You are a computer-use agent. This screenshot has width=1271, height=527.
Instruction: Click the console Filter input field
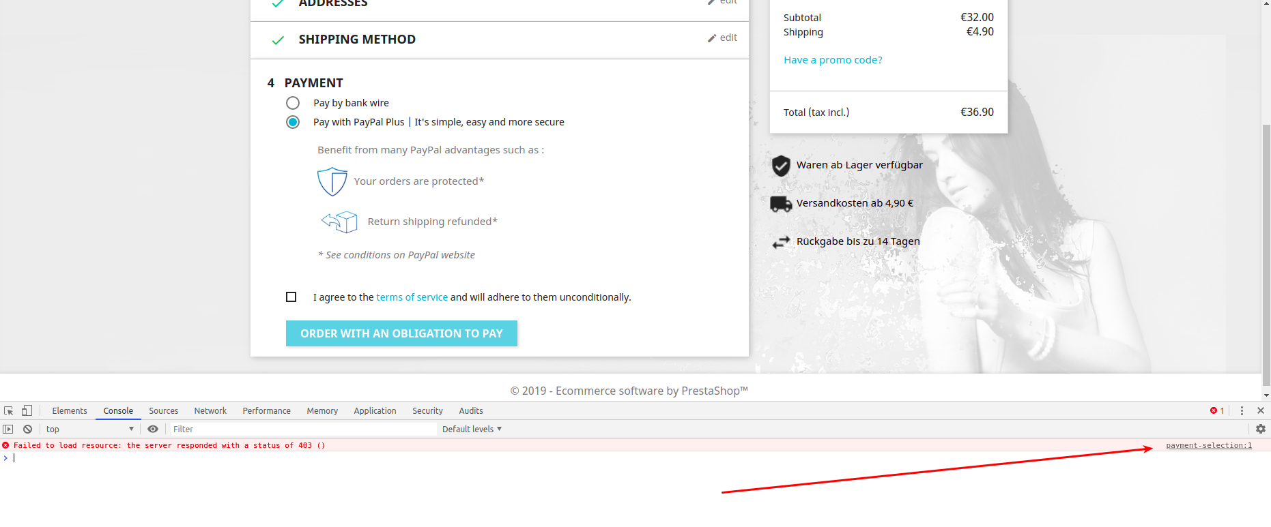303,429
